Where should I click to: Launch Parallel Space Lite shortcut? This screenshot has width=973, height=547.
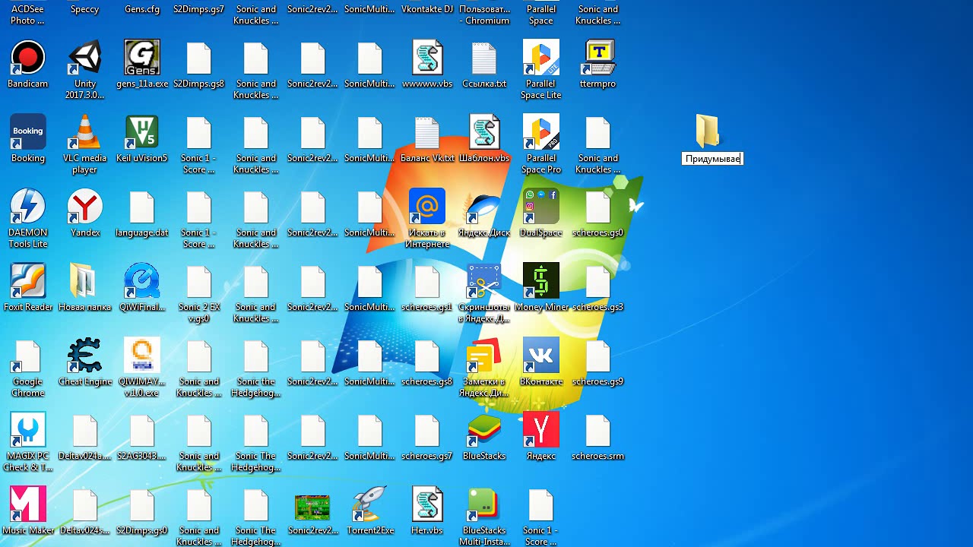[x=541, y=58]
